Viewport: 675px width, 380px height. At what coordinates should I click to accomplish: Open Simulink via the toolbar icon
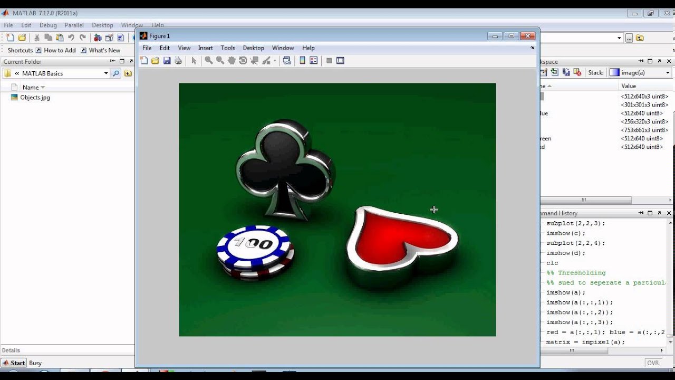pyautogui.click(x=98, y=37)
